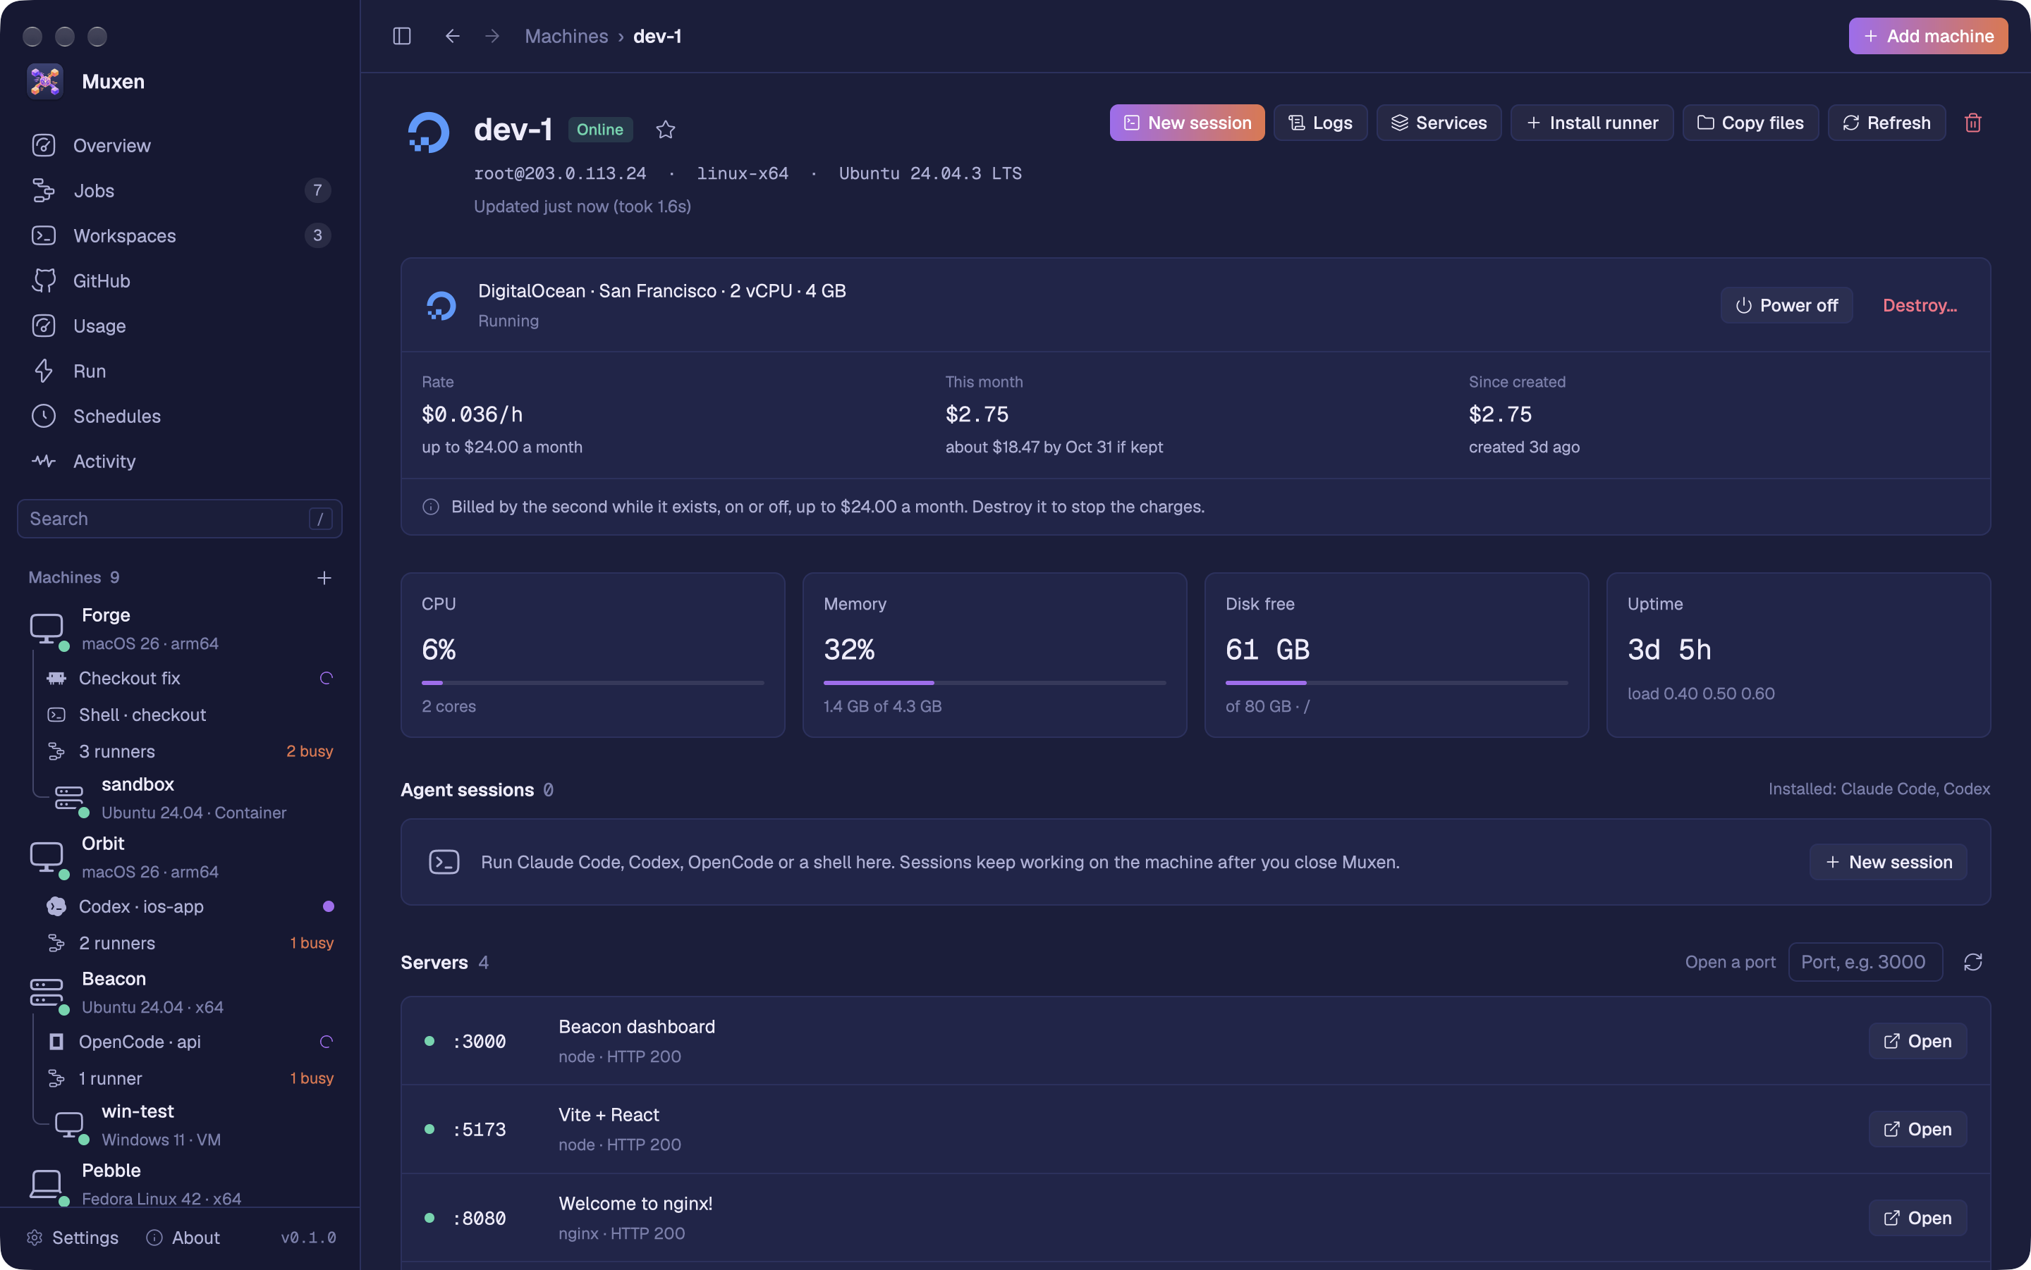2031x1270 pixels.
Task: Open Schedules in the sidebar
Action: tap(180, 416)
